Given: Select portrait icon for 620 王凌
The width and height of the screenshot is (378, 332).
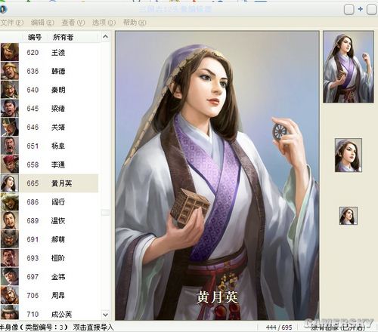Looking at the screenshot, I should (x=10, y=52).
